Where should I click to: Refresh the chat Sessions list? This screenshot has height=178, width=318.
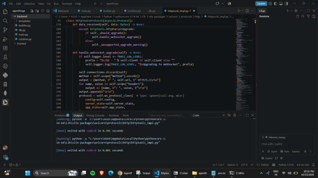[297, 17]
